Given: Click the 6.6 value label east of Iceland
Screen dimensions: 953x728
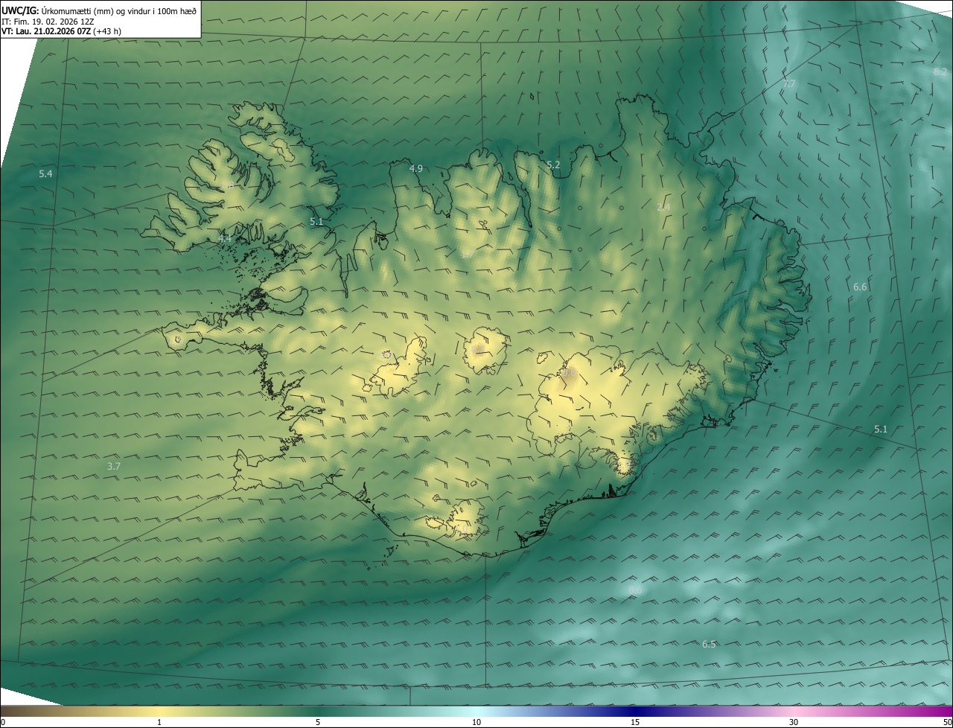Looking at the screenshot, I should pyautogui.click(x=860, y=287).
